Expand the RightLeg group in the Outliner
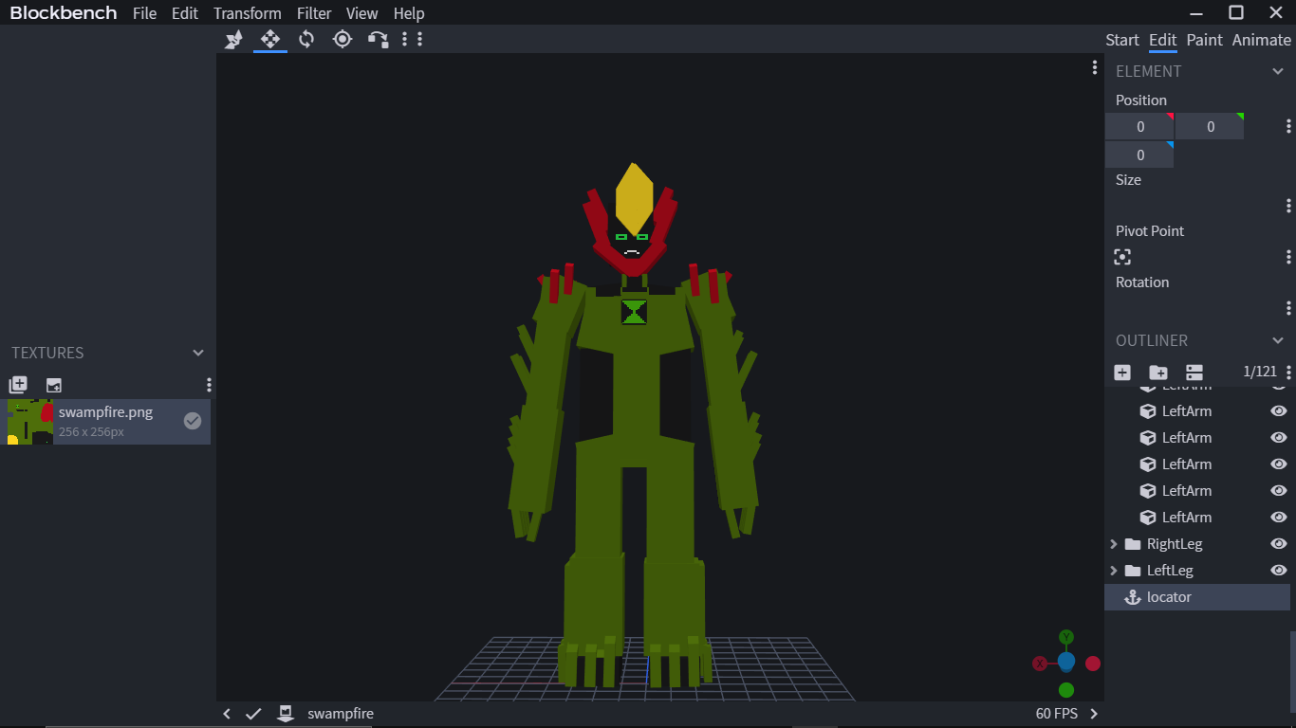This screenshot has height=728, width=1296. point(1113,543)
